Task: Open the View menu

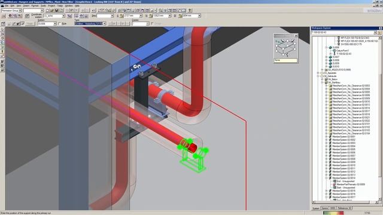Action: coord(19,5)
